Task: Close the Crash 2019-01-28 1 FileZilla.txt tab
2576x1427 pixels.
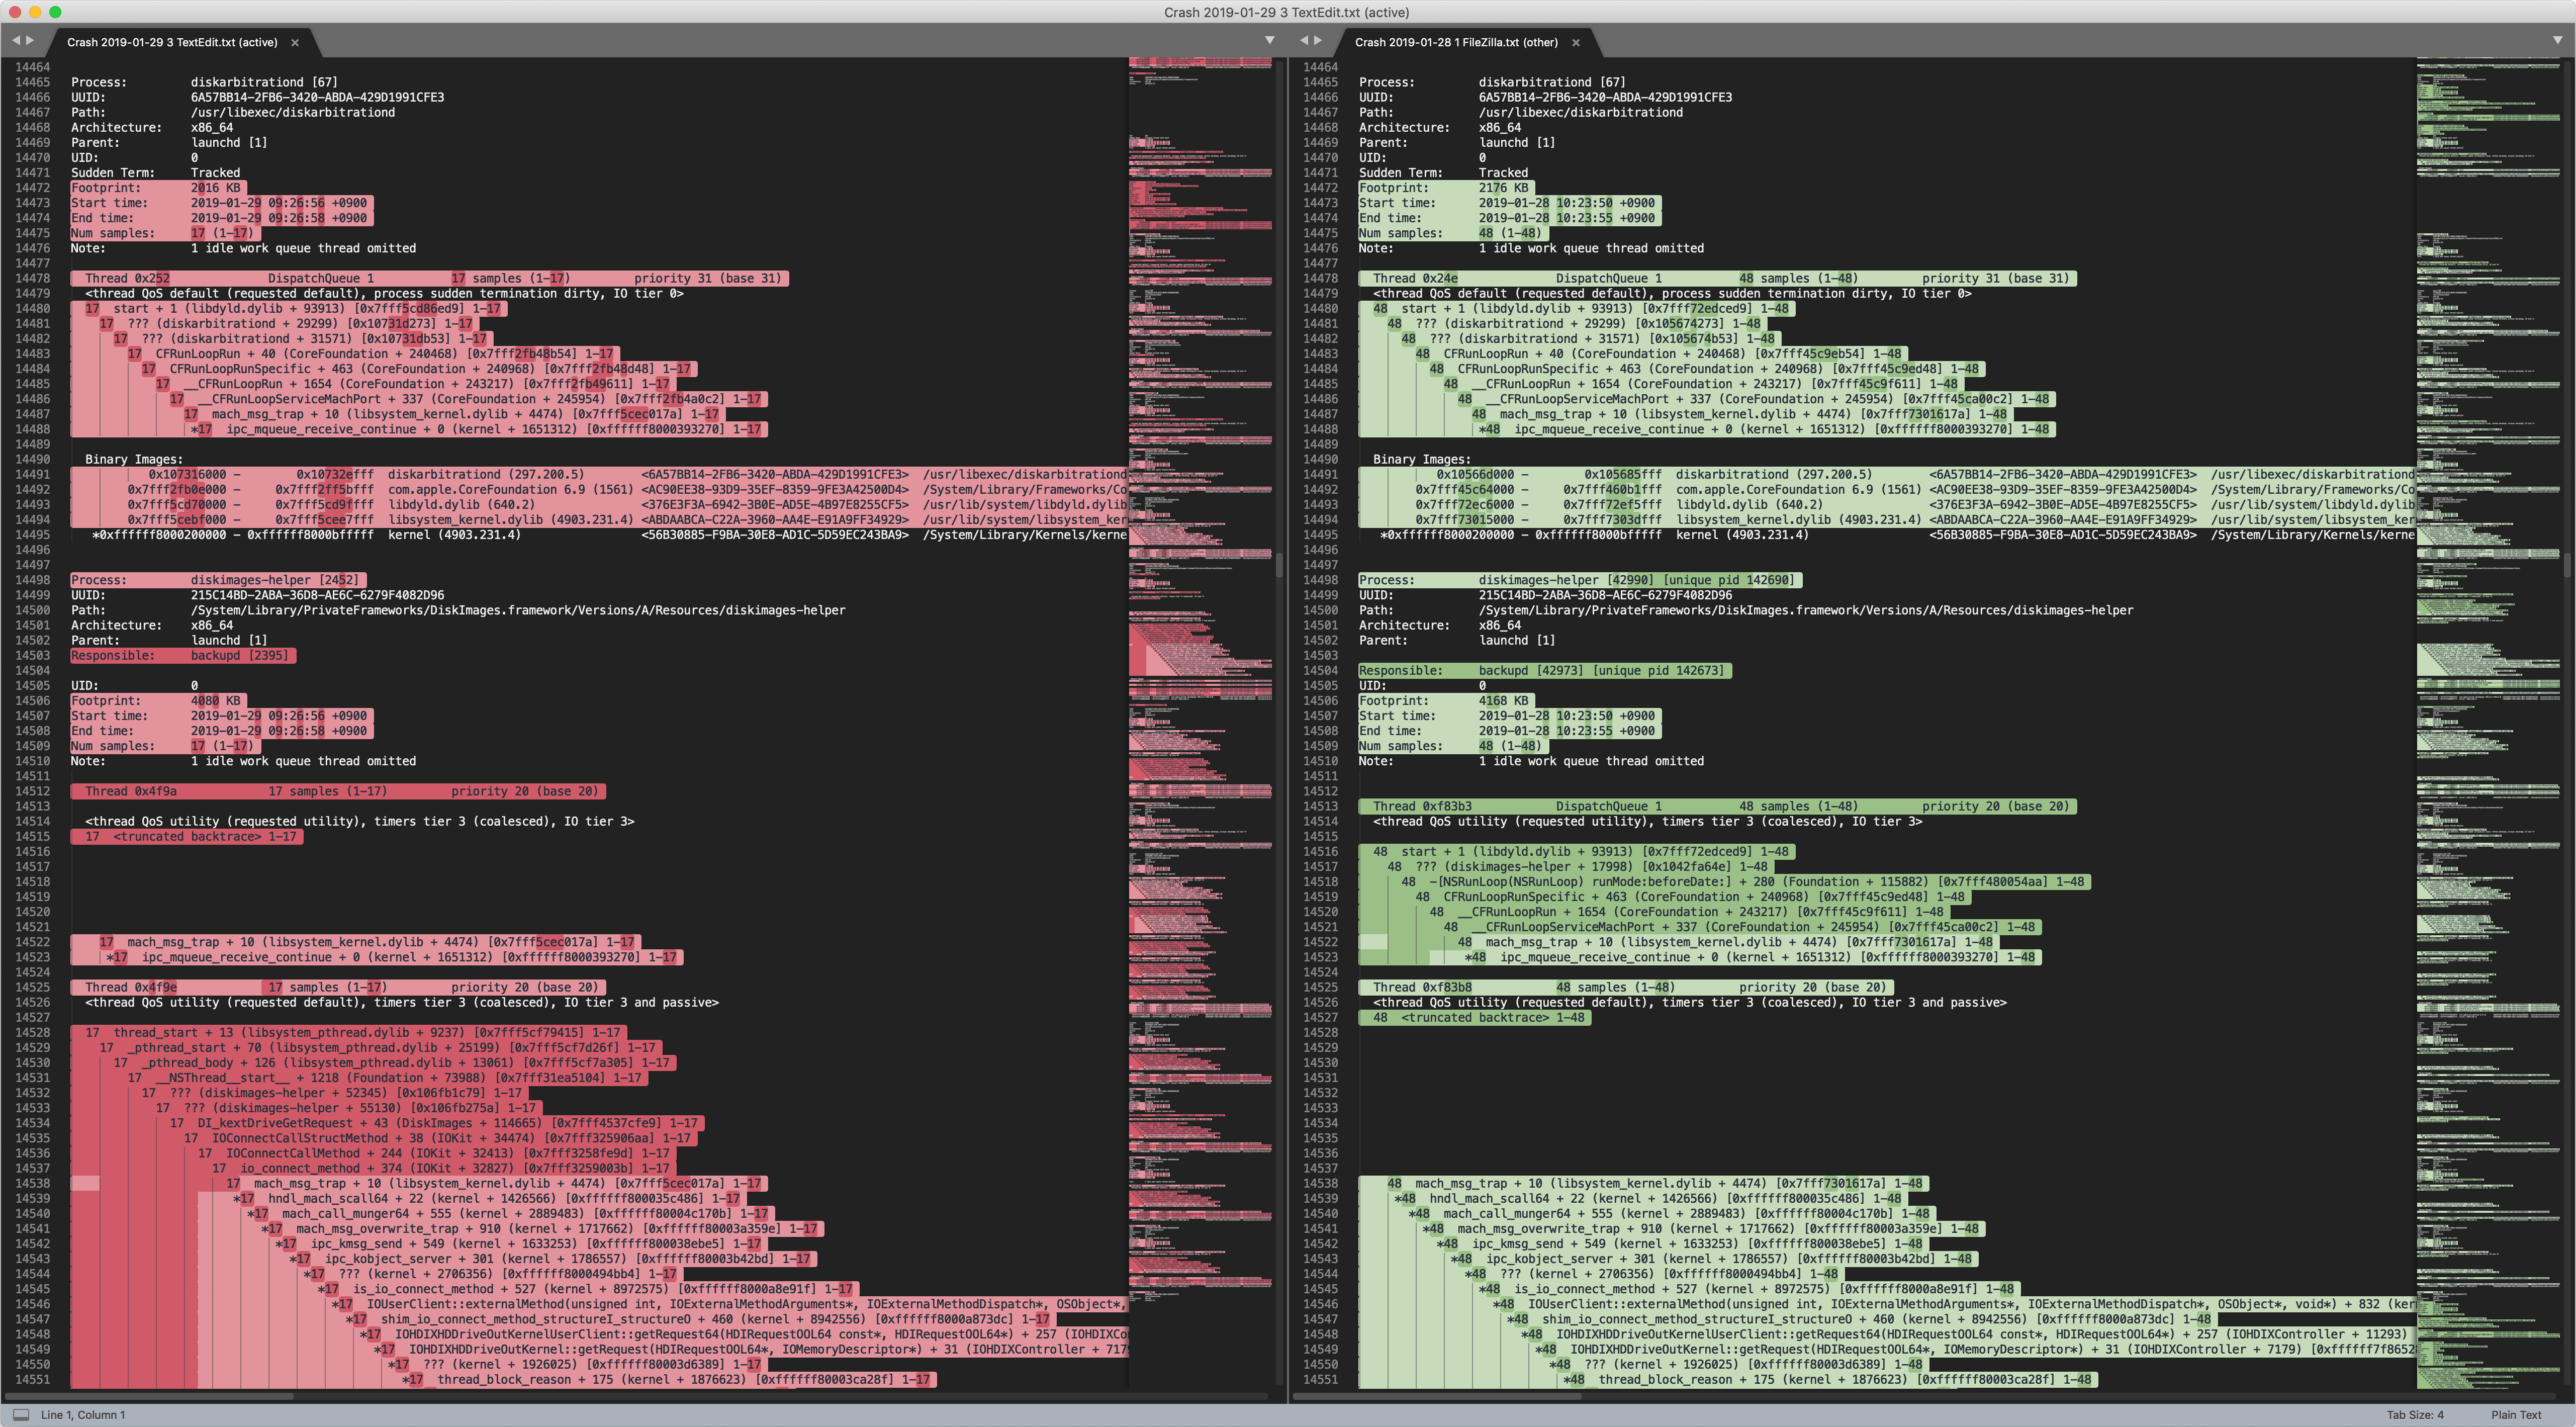Action: coord(1576,42)
